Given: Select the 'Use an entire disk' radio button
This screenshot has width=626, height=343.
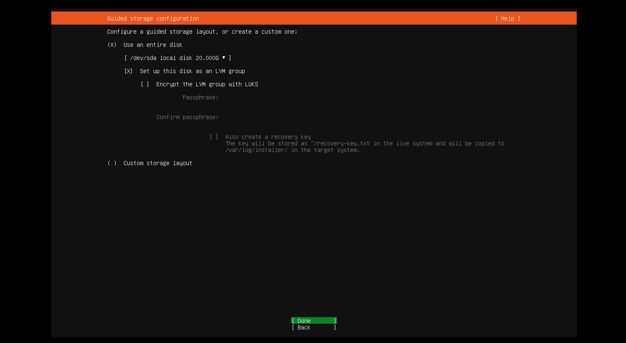Looking at the screenshot, I should 112,45.
